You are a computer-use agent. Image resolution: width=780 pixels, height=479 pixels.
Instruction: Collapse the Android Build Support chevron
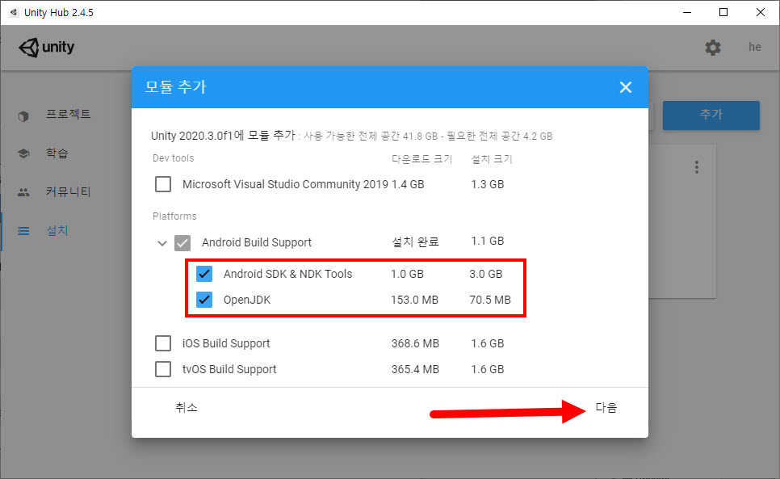pyautogui.click(x=161, y=243)
